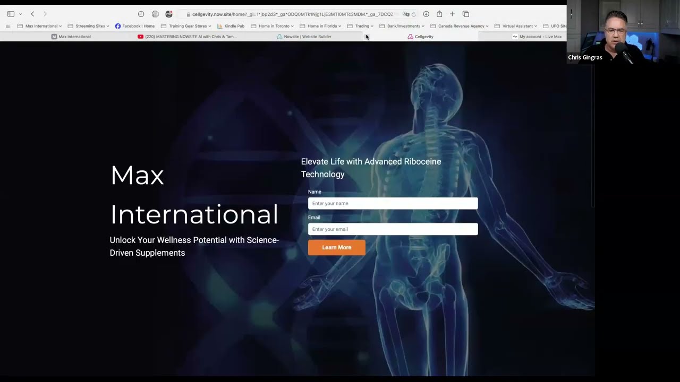
Task: Open the Kindle Pub bookmark
Action: click(231, 26)
